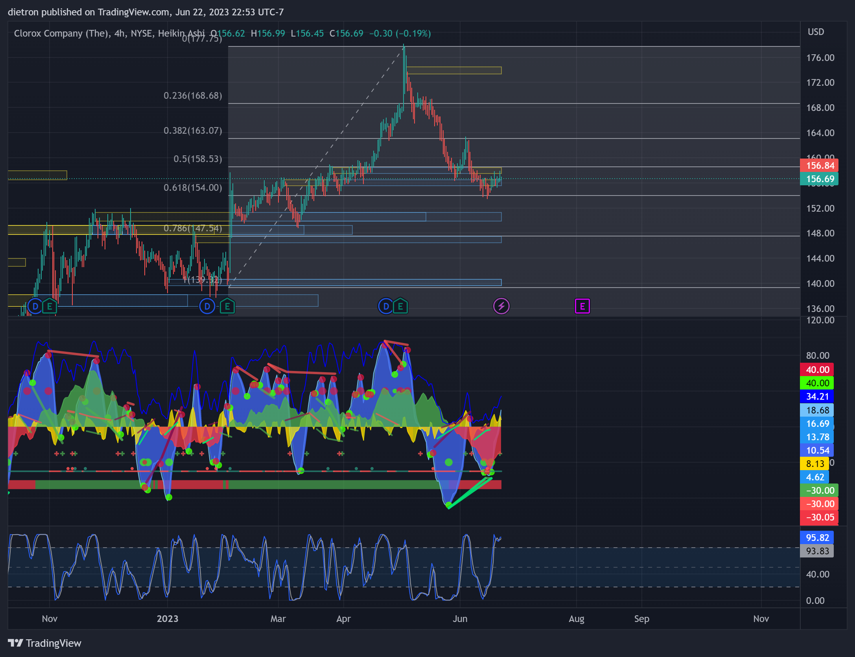The image size is (855, 657).
Task: Click the earnings E icon near November
Action: pyautogui.click(x=50, y=306)
